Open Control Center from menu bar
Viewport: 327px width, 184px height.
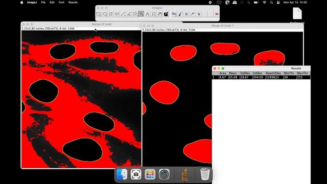pos(278,3)
